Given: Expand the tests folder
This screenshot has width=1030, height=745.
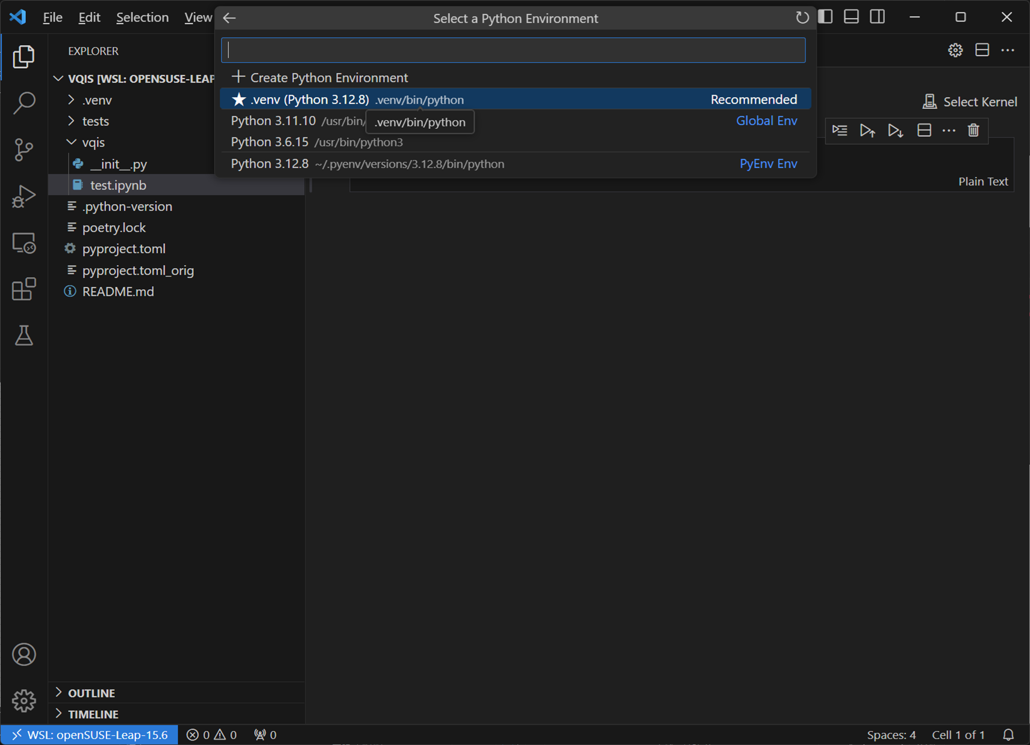Looking at the screenshot, I should (71, 121).
